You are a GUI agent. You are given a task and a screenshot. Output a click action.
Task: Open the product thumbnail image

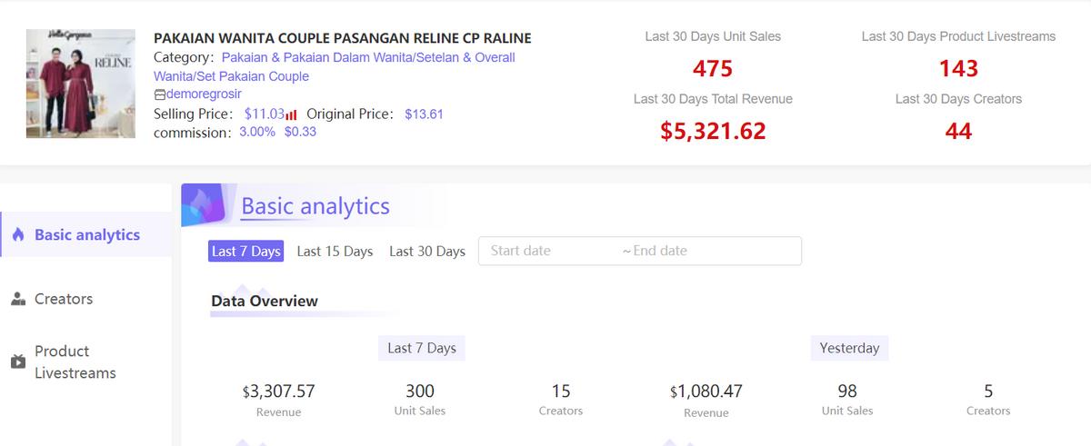point(81,84)
